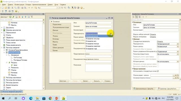Viewport: 181px width, 101px height.
Task: Show only important properties icon
Action: tap(139, 17)
